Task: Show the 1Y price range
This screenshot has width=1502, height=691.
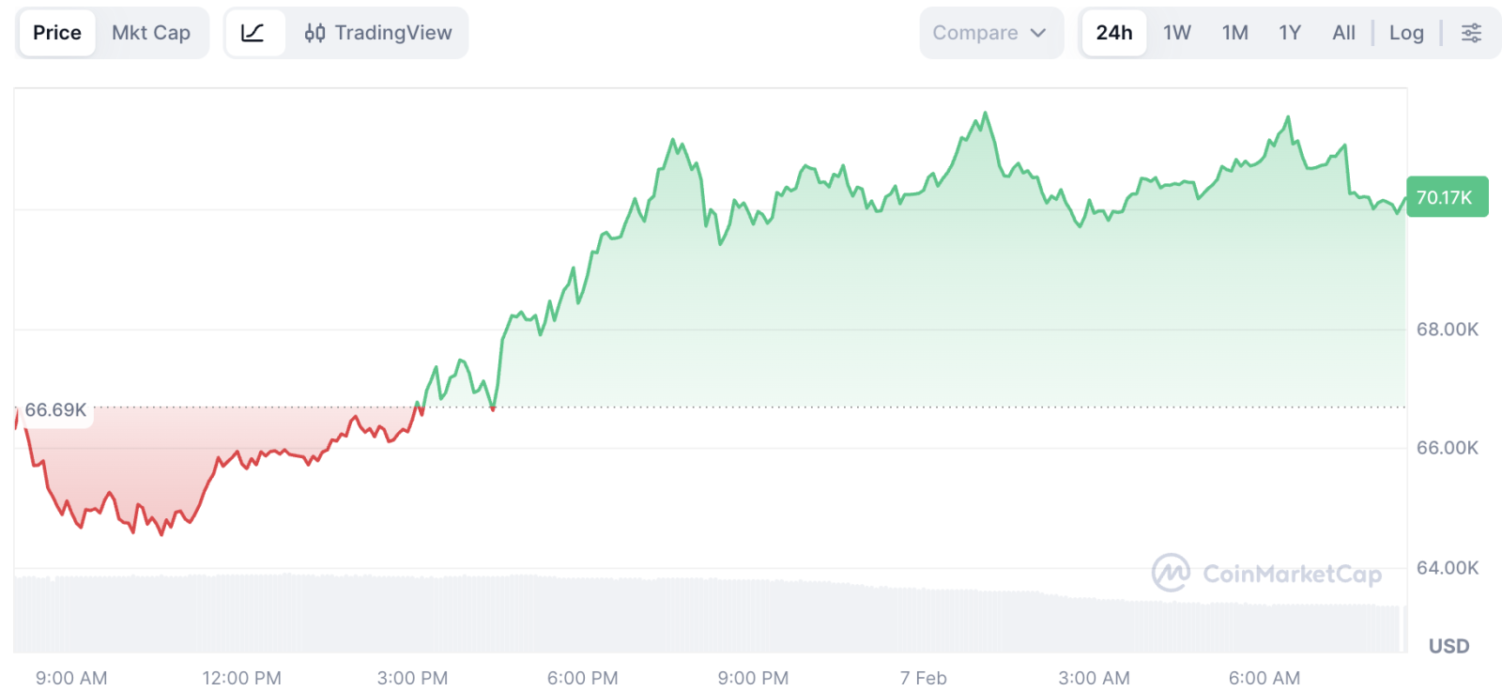Action: tap(1290, 33)
